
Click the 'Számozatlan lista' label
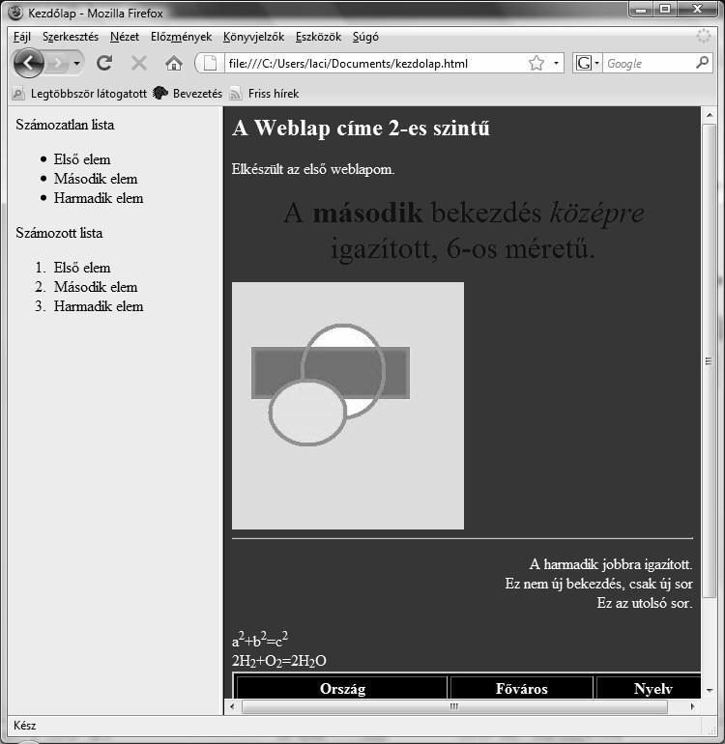(65, 125)
